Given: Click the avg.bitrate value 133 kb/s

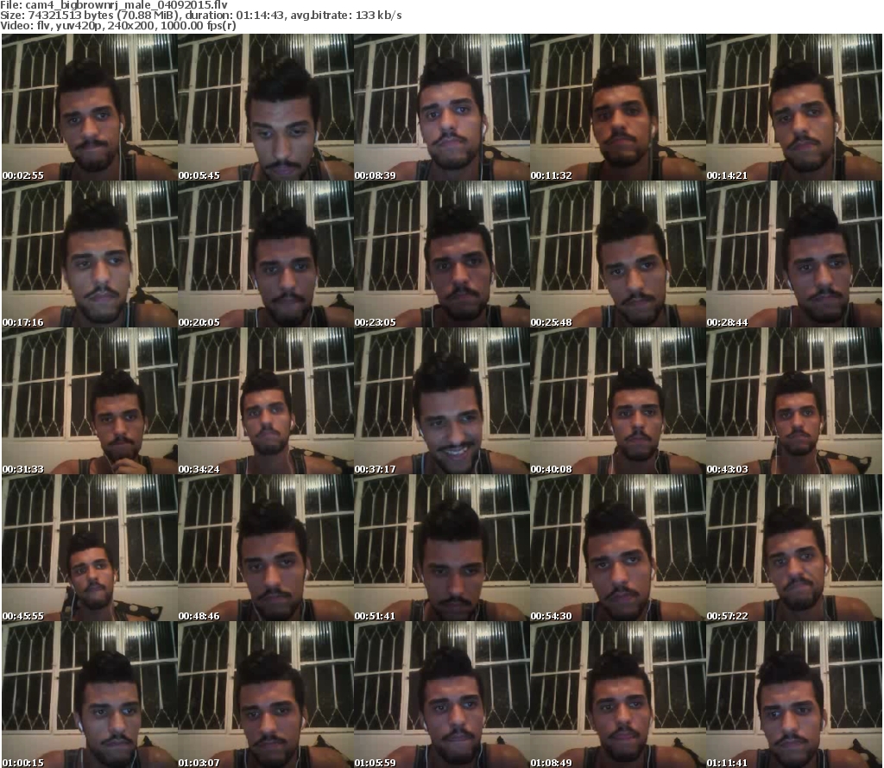Looking at the screenshot, I should coord(378,16).
